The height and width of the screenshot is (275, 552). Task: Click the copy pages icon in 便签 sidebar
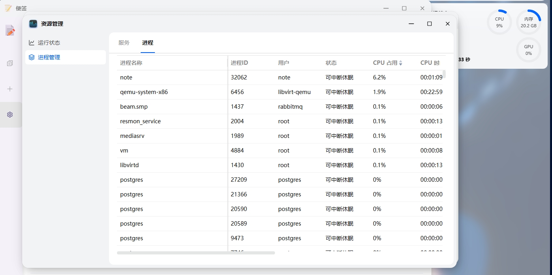point(10,63)
